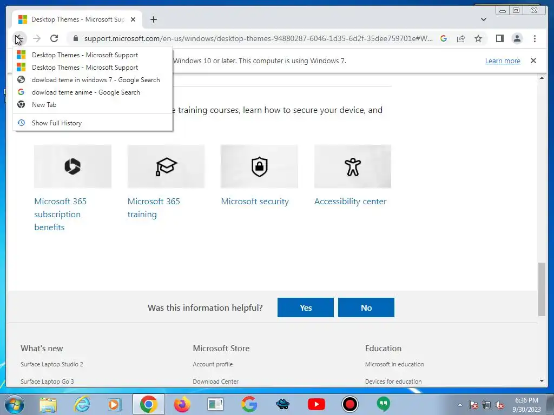Open YouTube taskbar icon
This screenshot has width=554, height=415.
click(x=316, y=404)
